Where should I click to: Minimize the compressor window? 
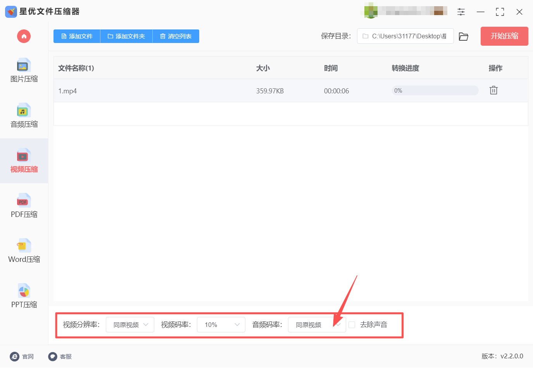point(481,12)
